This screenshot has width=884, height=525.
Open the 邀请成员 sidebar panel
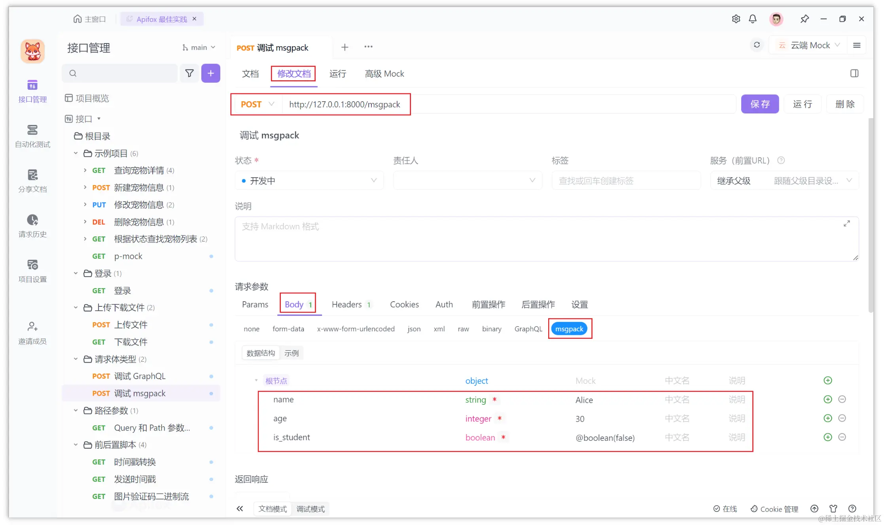click(32, 332)
